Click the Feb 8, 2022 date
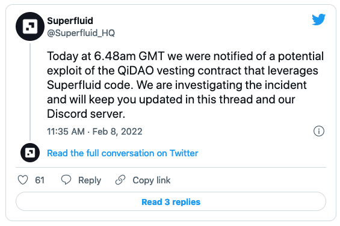The height and width of the screenshot is (226, 340). point(117,132)
